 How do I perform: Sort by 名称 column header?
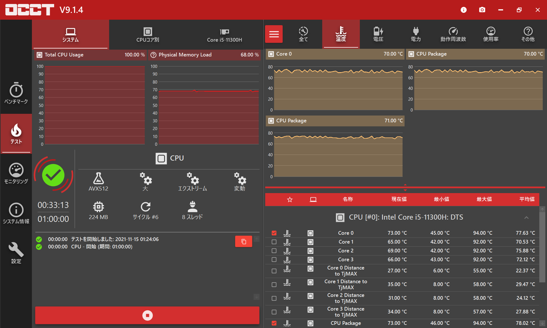pyautogui.click(x=348, y=199)
